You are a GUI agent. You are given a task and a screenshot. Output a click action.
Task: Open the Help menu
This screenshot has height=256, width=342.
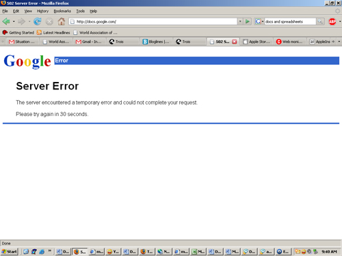point(93,11)
